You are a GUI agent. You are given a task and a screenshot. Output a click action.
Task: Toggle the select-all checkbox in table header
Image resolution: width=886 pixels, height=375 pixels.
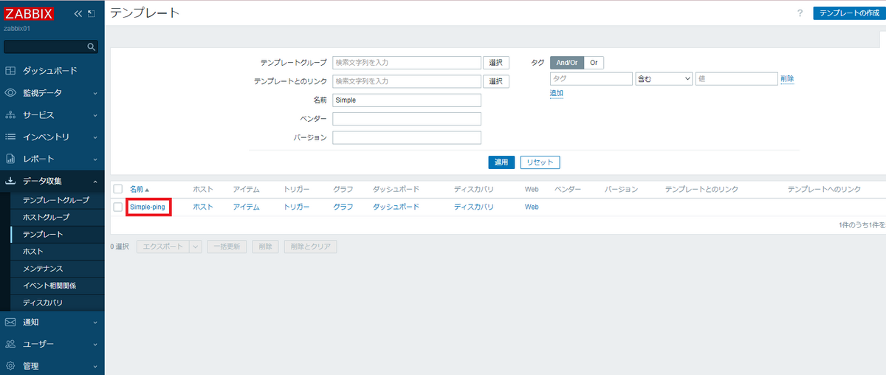coord(118,189)
